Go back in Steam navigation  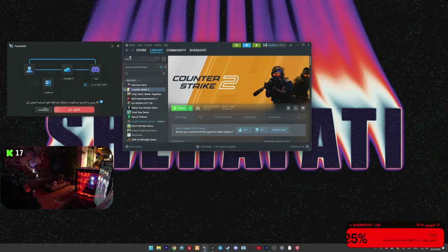[x=127, y=50]
